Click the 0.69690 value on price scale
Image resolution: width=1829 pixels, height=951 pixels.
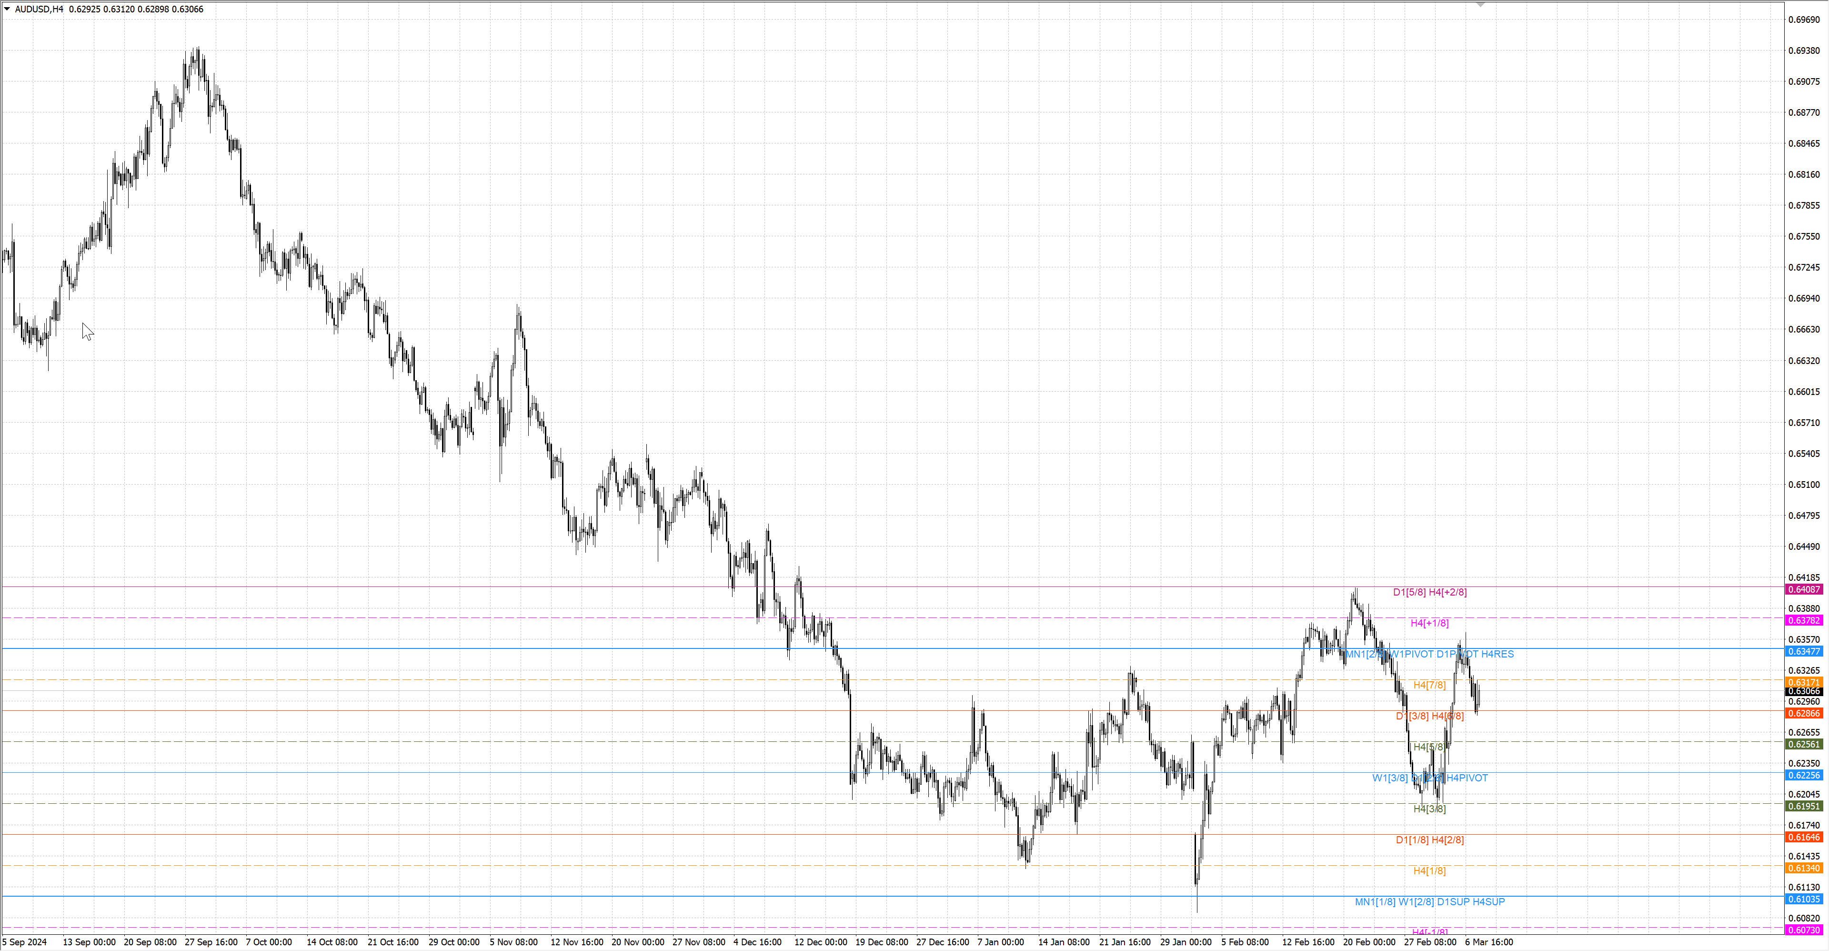(1803, 20)
